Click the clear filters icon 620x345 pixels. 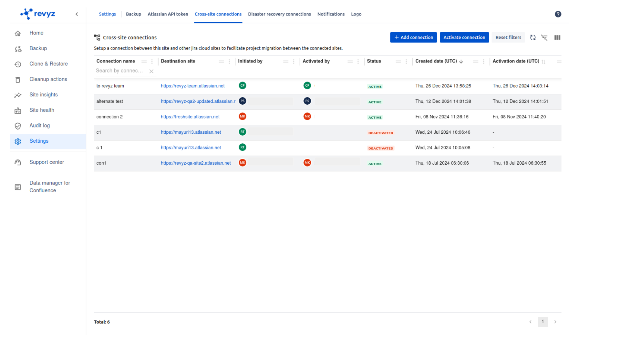click(x=544, y=38)
